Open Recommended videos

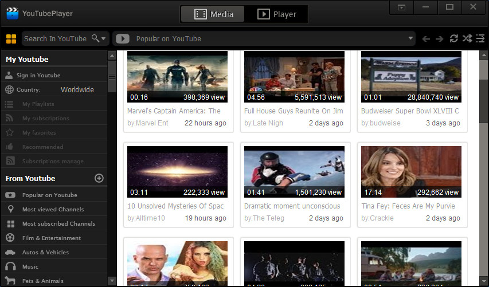(x=43, y=147)
